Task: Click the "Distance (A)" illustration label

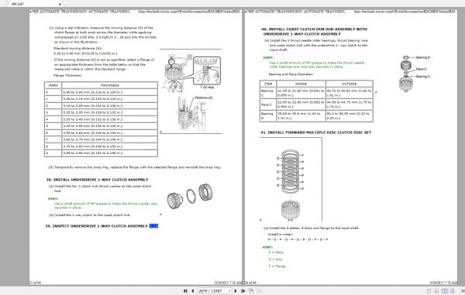Action: coord(204,98)
